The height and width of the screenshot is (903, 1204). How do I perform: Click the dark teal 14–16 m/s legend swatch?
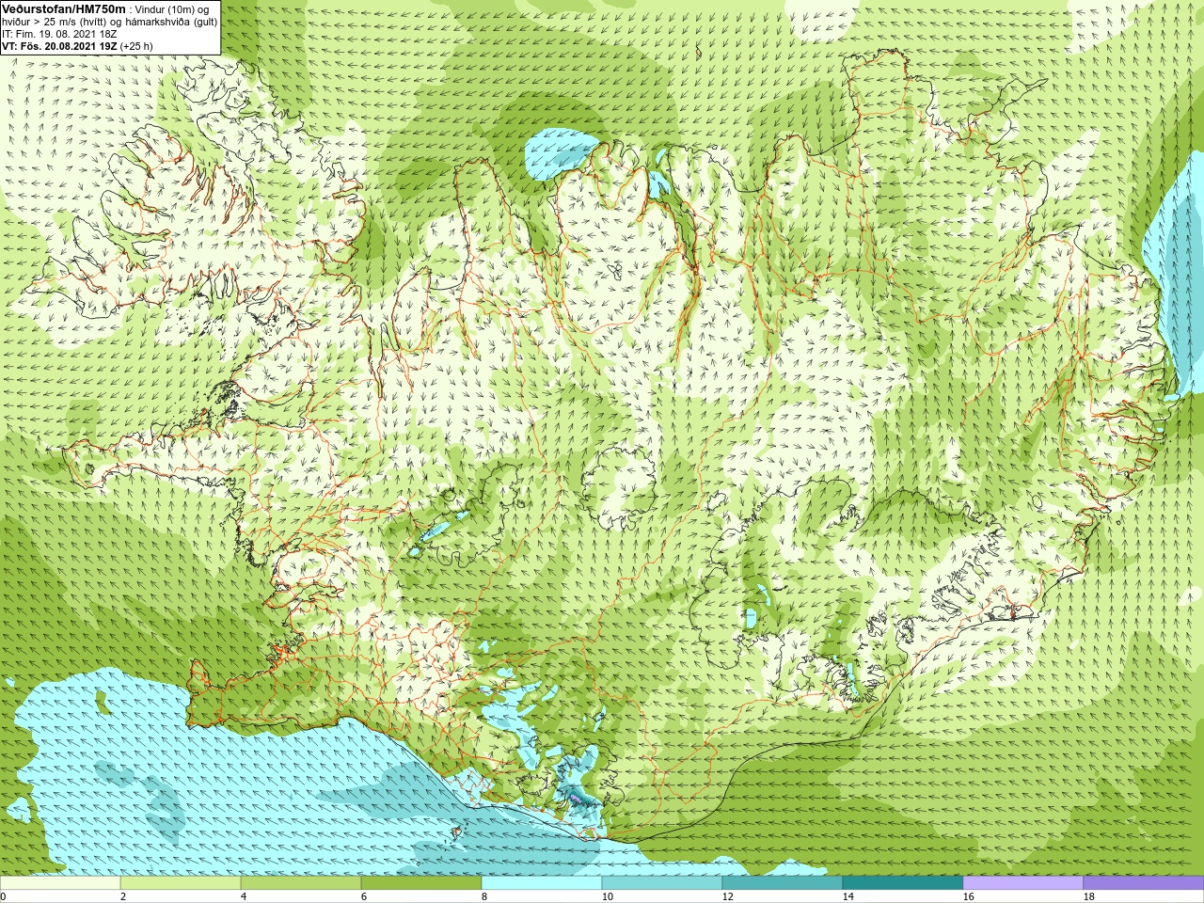point(903,883)
